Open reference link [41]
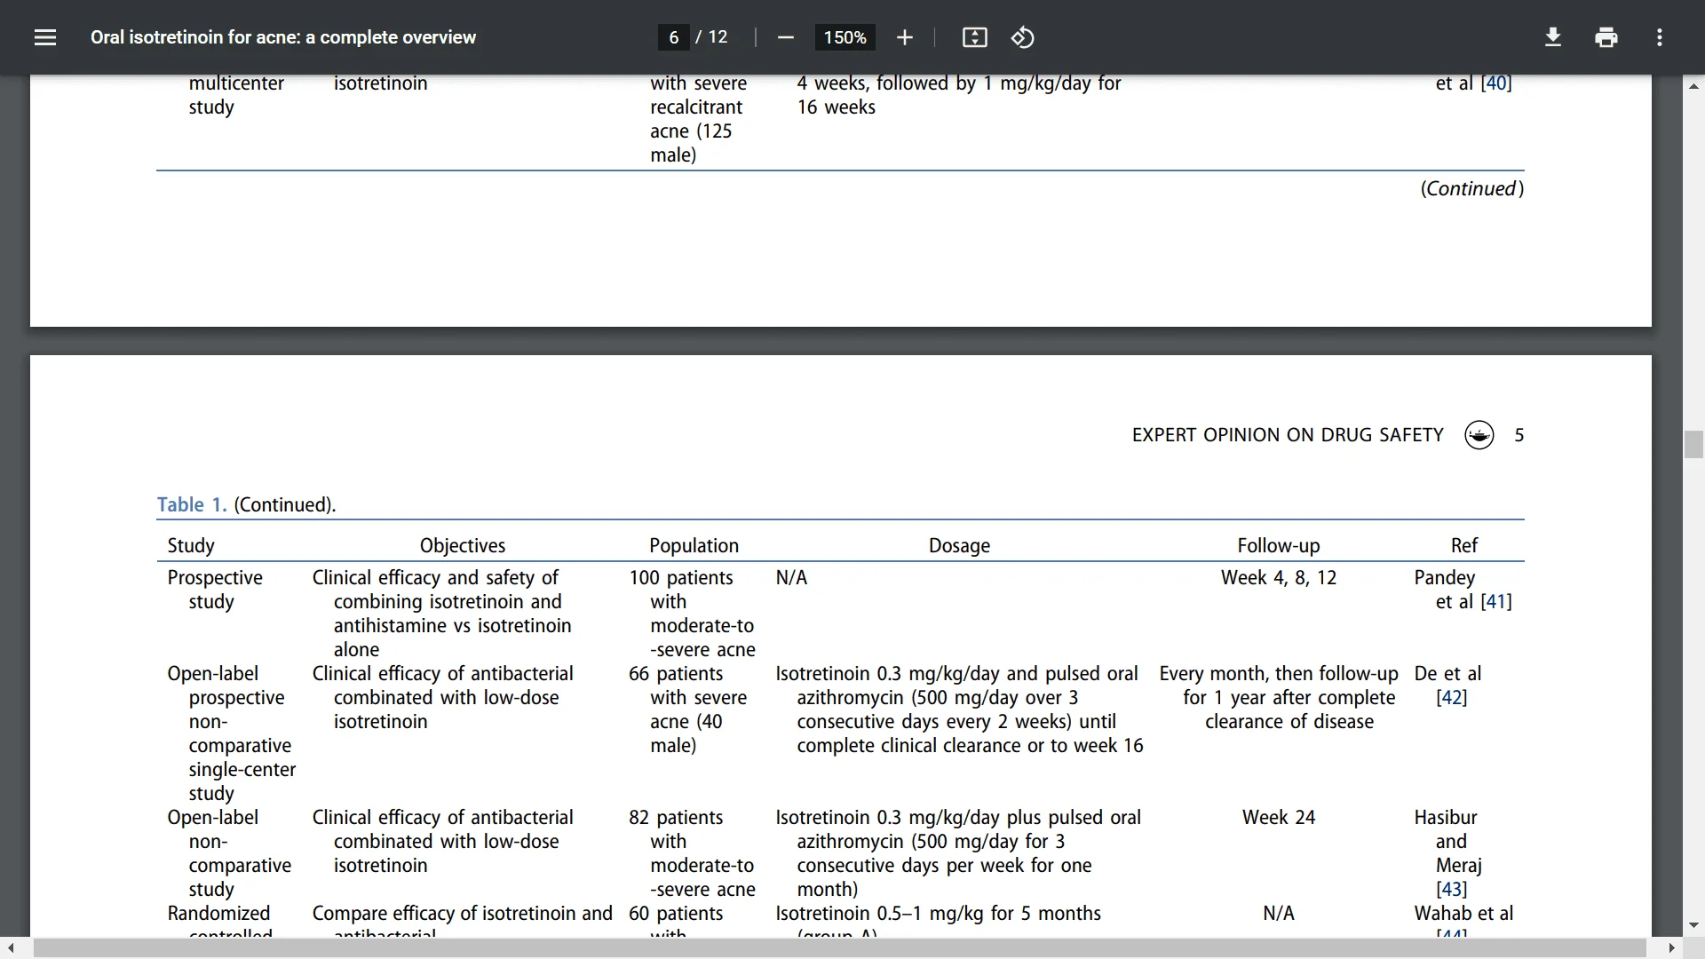 click(1496, 601)
